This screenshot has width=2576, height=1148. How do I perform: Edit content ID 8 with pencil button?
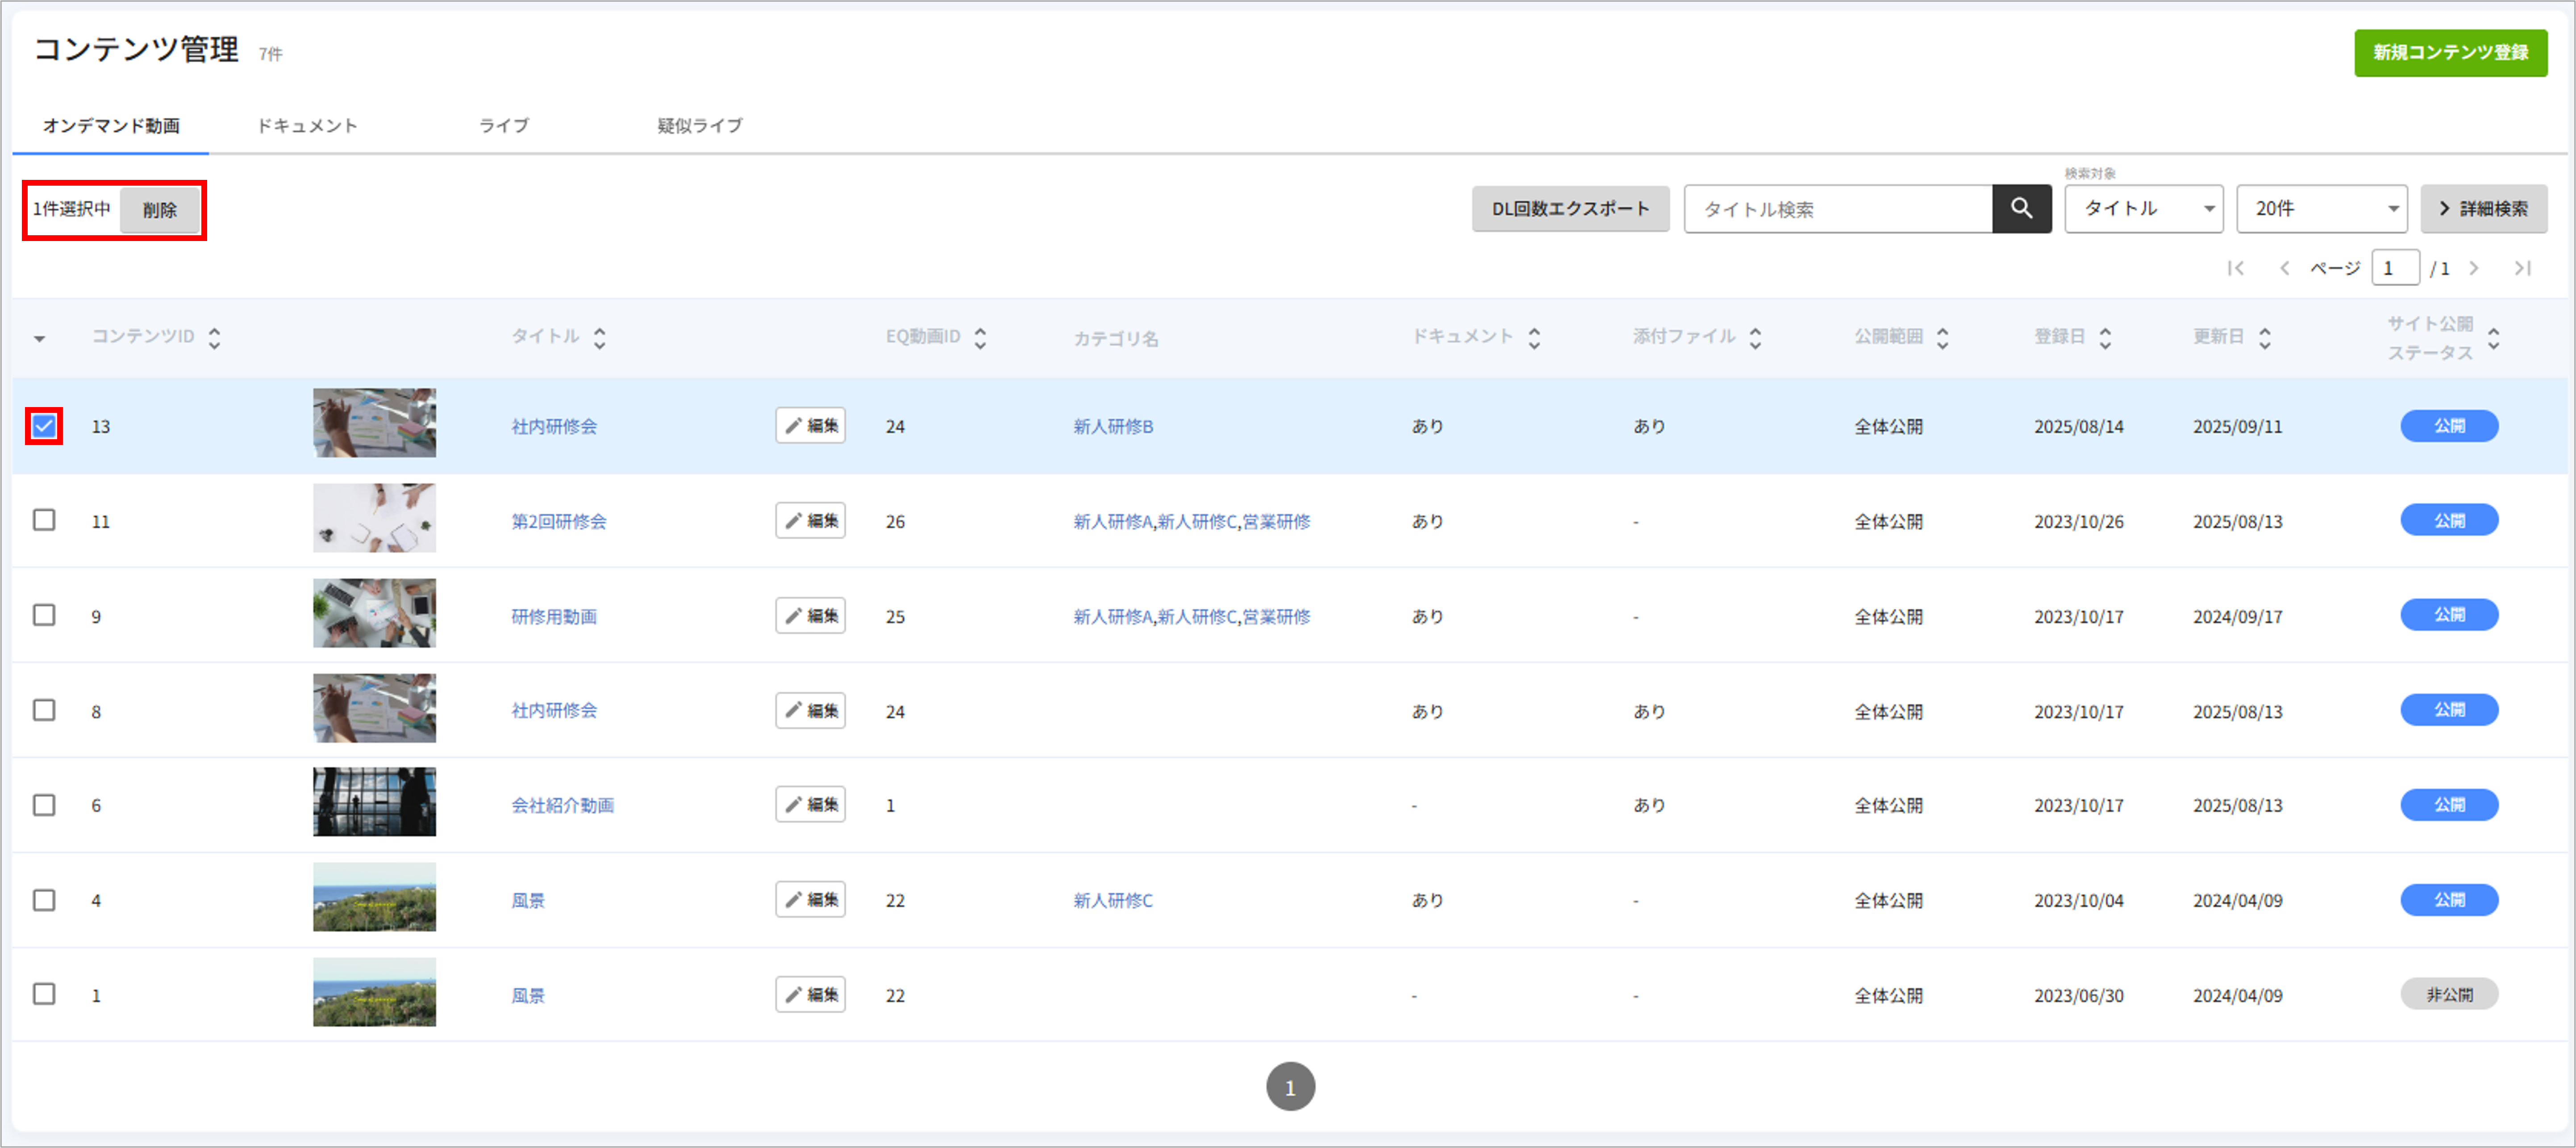pyautogui.click(x=810, y=711)
